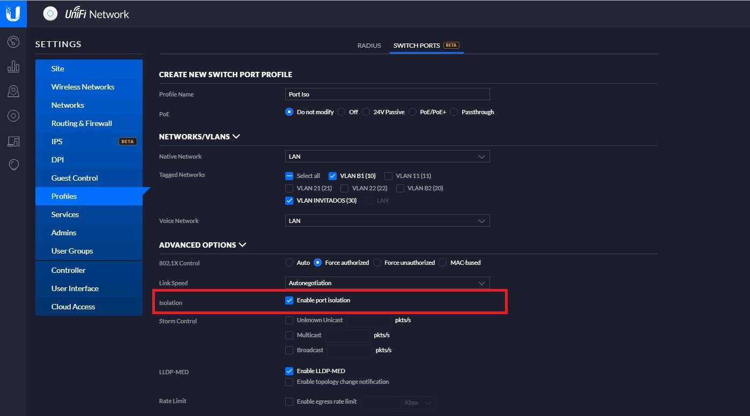Switch to the RADIUS tab
Screen dimensions: 750x416
(369, 46)
